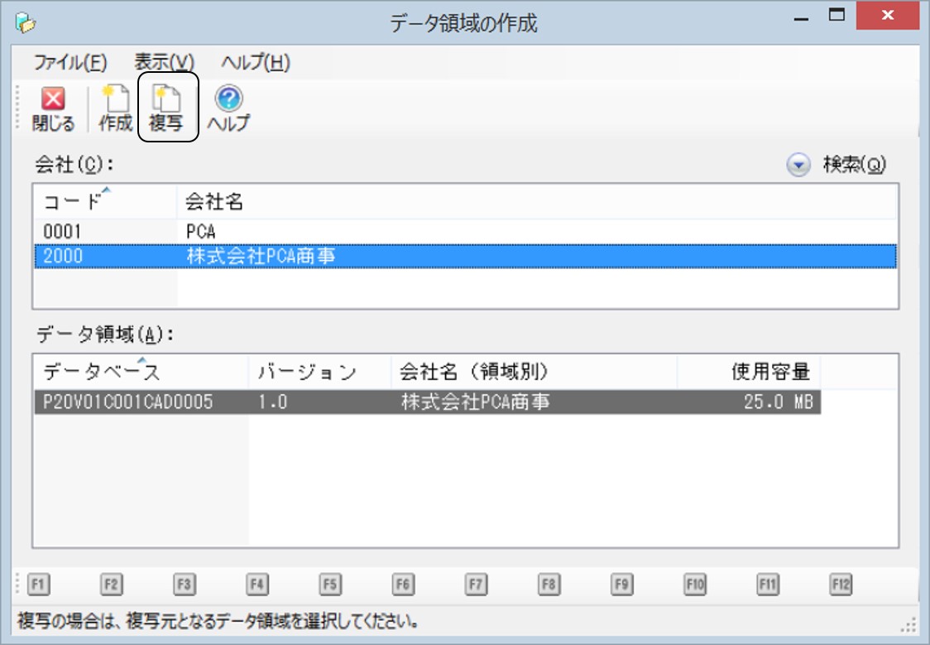Image resolution: width=930 pixels, height=645 pixels.
Task: Sort by データベース column header
Action: pos(141,373)
